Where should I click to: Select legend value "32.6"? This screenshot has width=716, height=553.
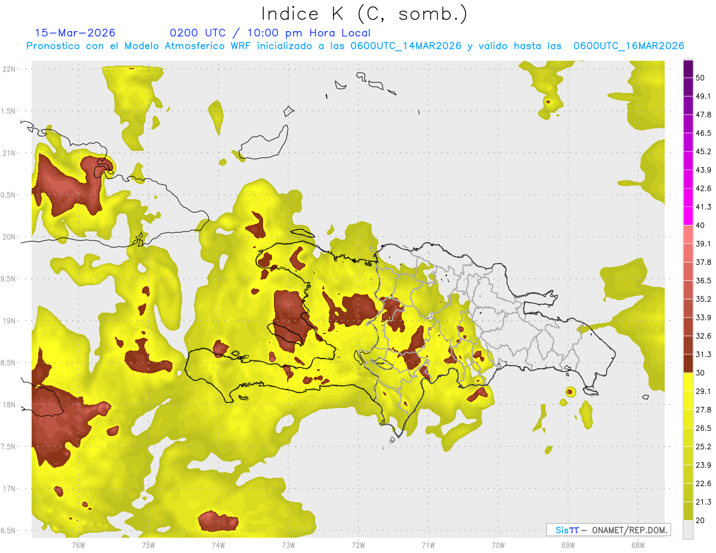click(703, 336)
